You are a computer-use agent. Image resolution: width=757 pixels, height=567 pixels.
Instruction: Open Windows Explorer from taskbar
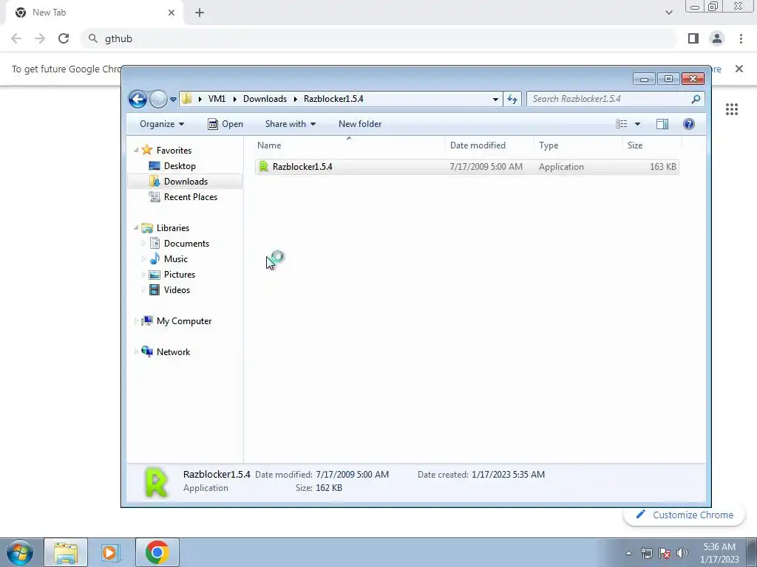coord(66,552)
